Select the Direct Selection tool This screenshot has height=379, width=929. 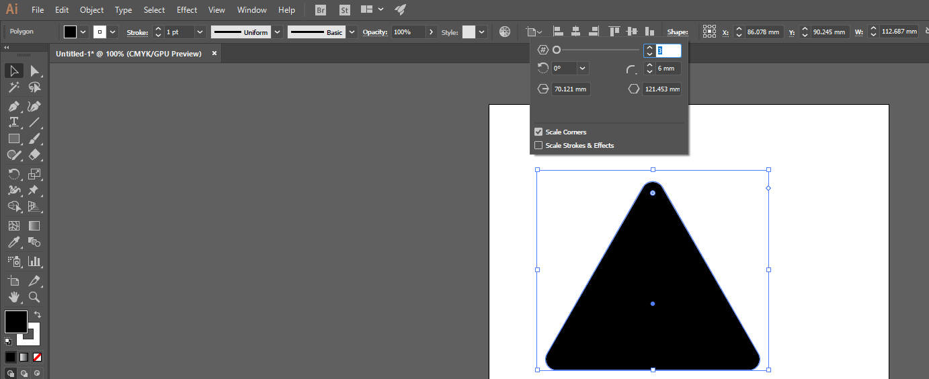point(34,71)
